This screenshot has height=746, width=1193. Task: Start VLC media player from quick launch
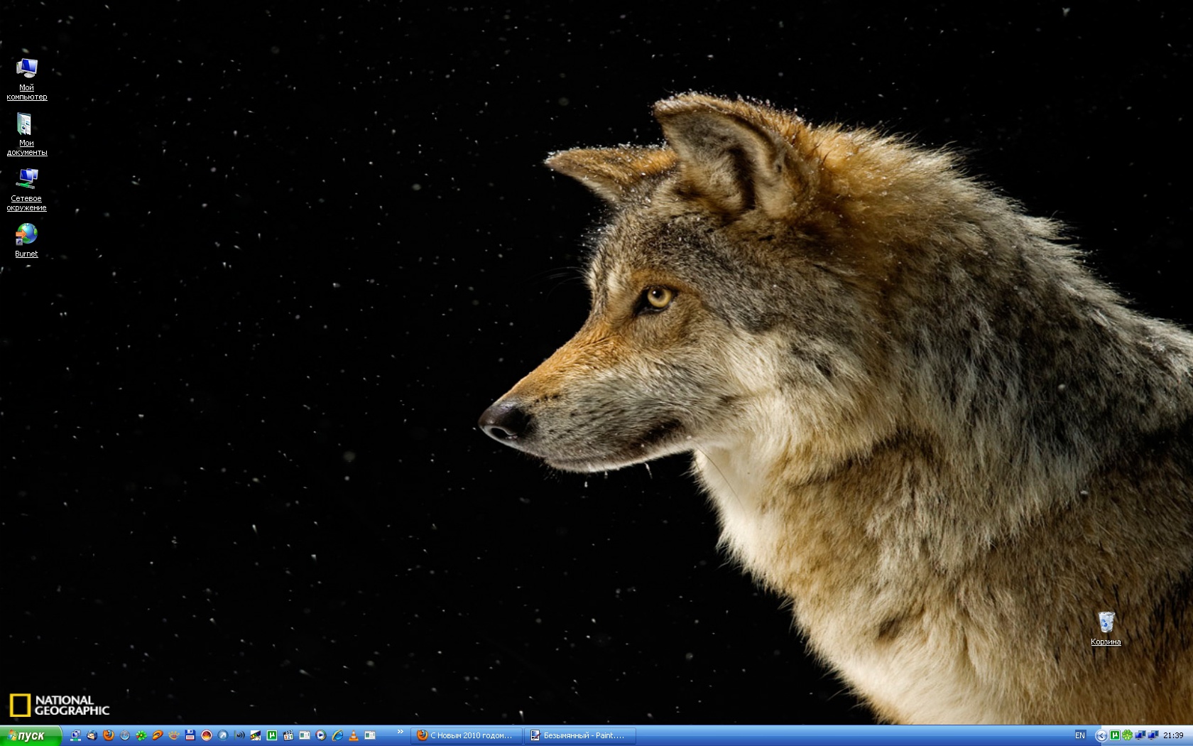tap(354, 735)
